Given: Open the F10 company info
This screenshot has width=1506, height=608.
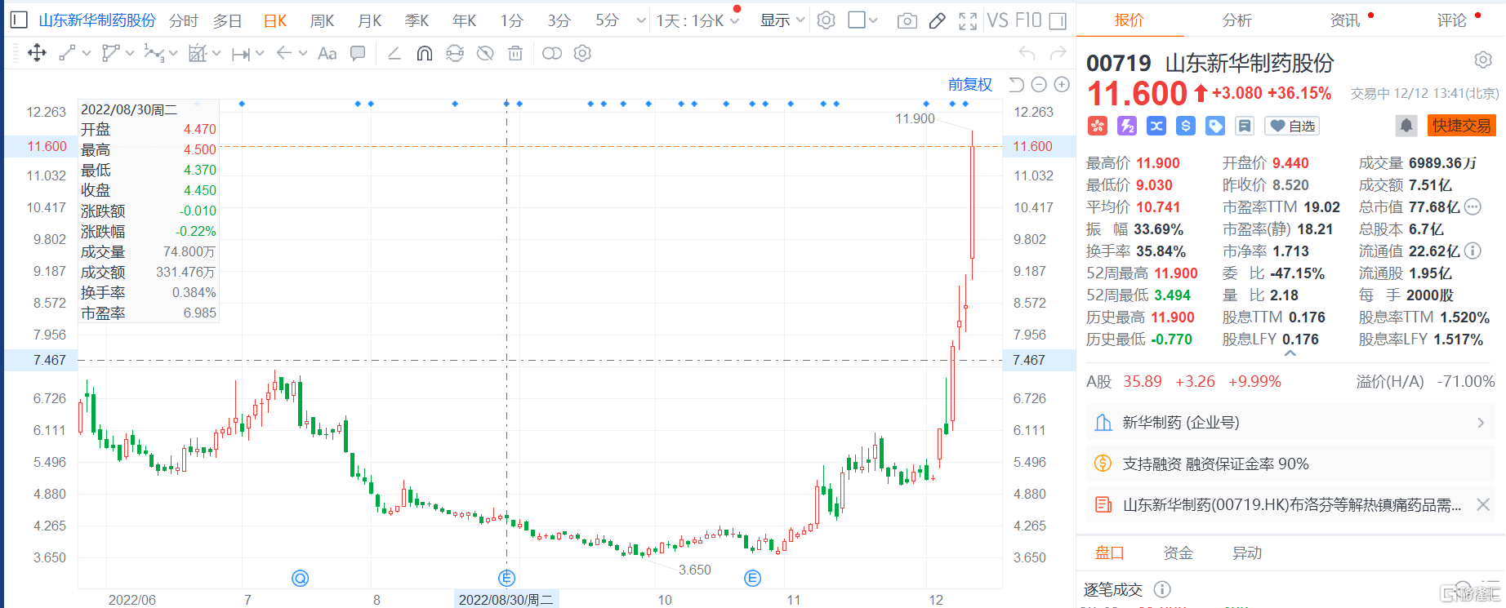Looking at the screenshot, I should [1028, 20].
